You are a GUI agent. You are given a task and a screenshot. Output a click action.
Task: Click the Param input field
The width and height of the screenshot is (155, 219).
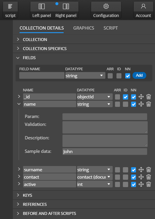click(x=105, y=117)
